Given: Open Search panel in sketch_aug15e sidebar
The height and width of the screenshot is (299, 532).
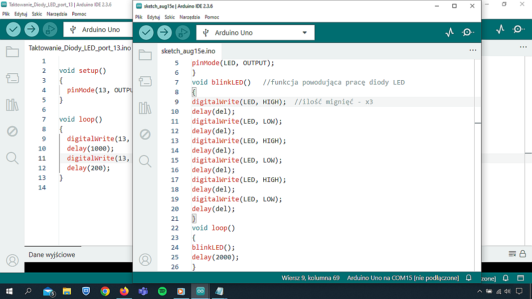Looking at the screenshot, I should (145, 161).
